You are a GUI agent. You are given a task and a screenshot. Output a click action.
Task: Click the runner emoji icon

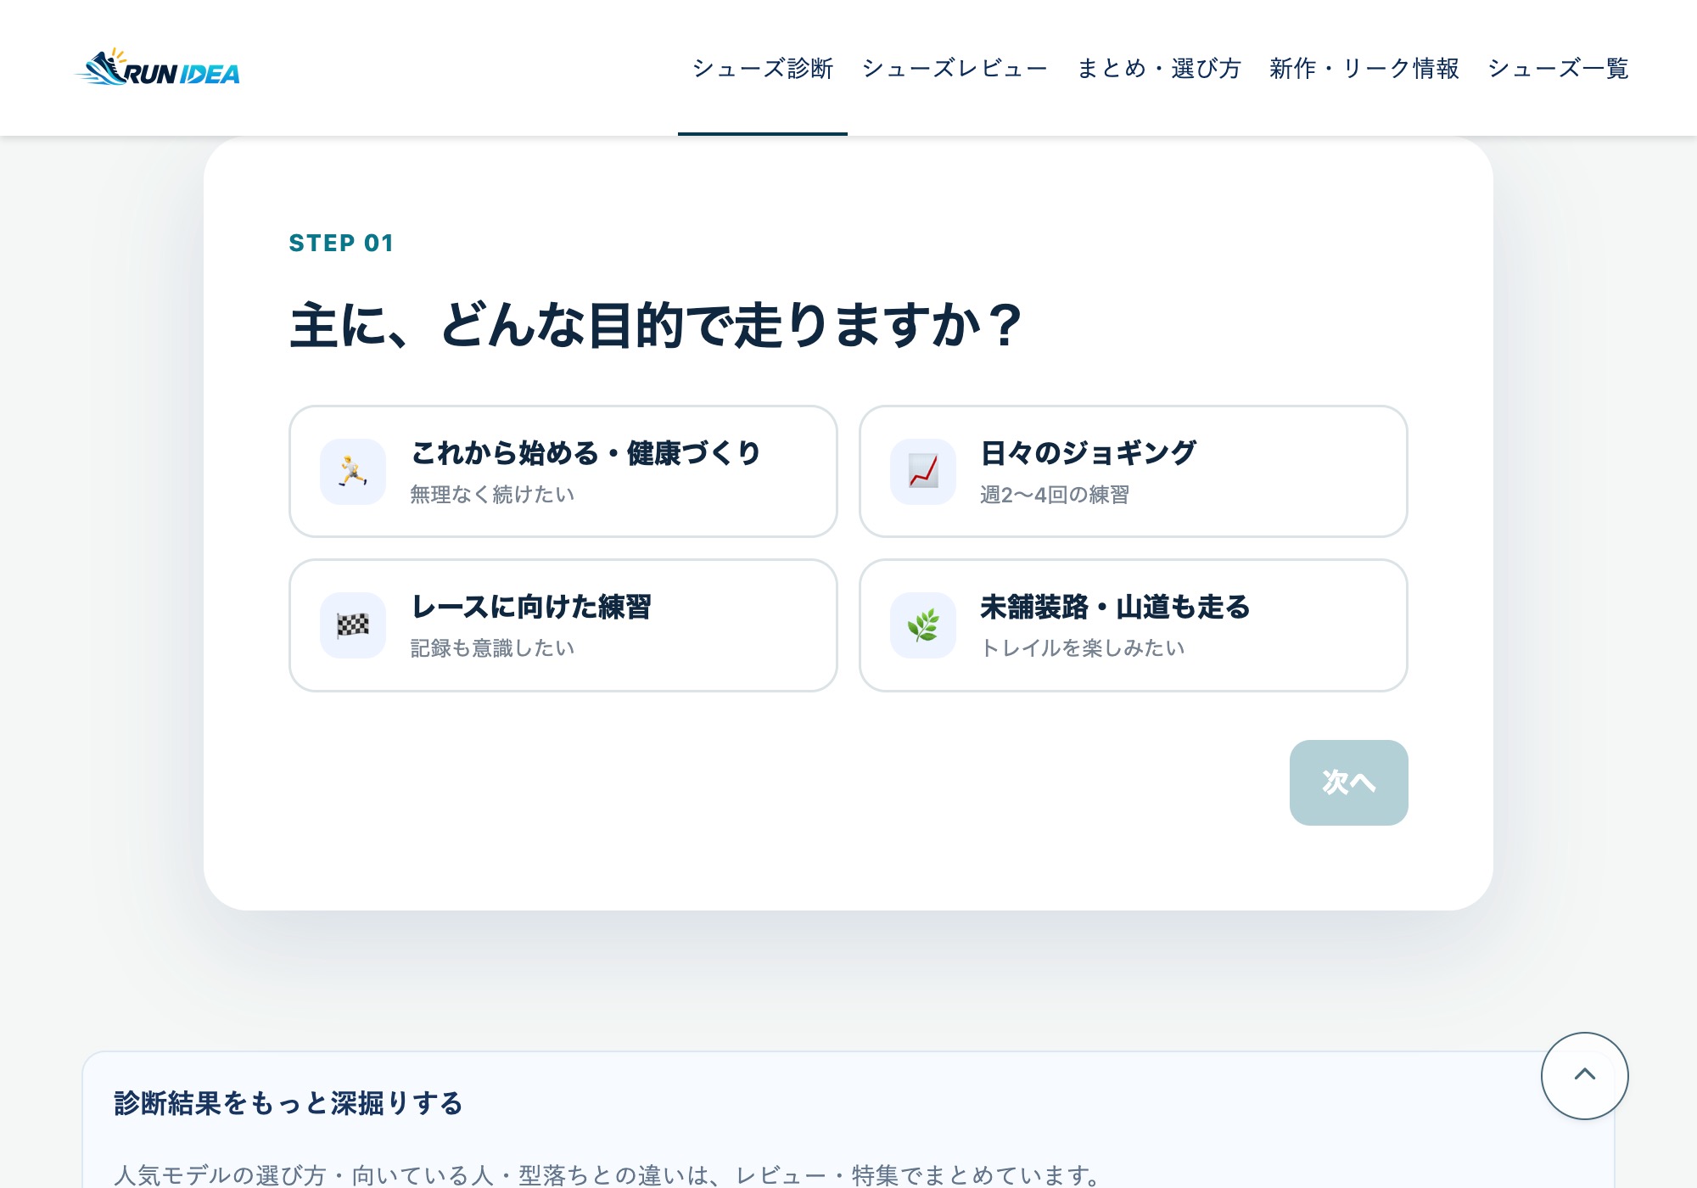click(353, 471)
